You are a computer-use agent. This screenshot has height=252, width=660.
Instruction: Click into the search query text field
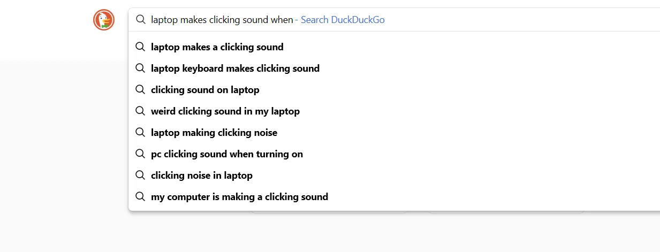point(222,20)
